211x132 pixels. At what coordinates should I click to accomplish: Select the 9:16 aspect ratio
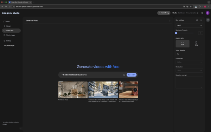tap(196, 44)
